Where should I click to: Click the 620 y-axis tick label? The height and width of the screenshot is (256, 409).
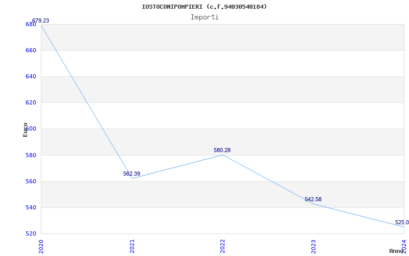(x=31, y=103)
